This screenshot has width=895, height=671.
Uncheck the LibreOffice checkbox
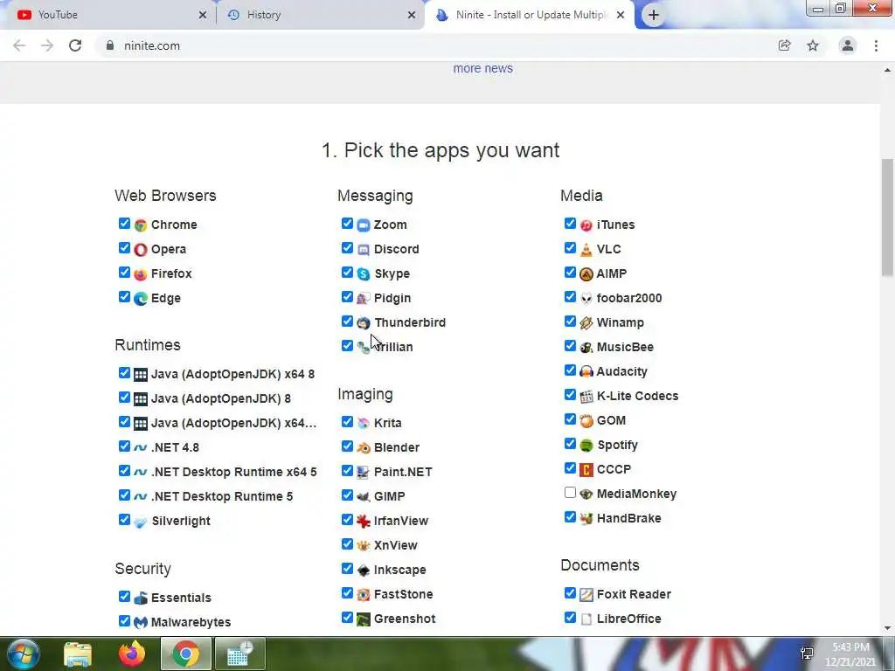point(570,618)
